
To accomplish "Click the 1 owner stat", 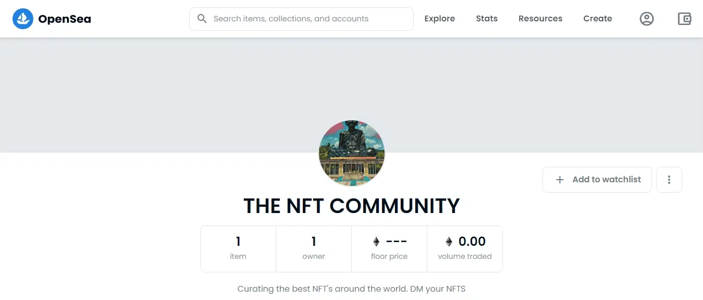I will 313,248.
